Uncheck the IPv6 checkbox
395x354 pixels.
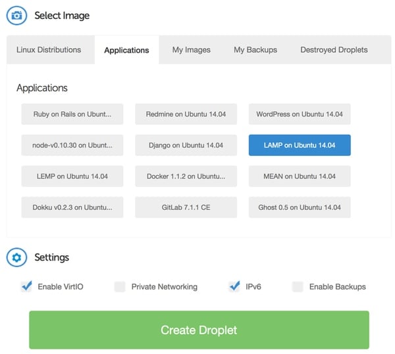coord(234,286)
